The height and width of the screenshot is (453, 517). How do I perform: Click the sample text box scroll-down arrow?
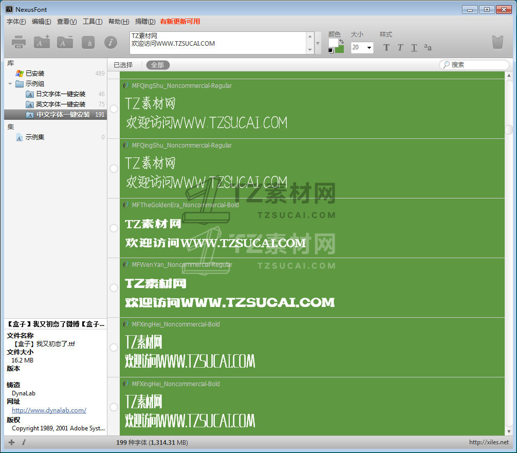pos(310,50)
